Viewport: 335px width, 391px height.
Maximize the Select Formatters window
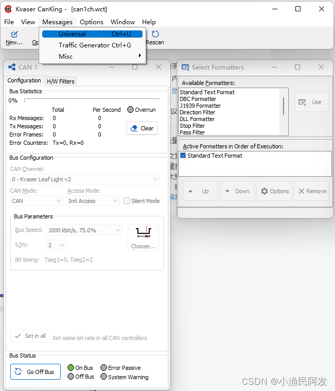pyautogui.click(x=297, y=67)
